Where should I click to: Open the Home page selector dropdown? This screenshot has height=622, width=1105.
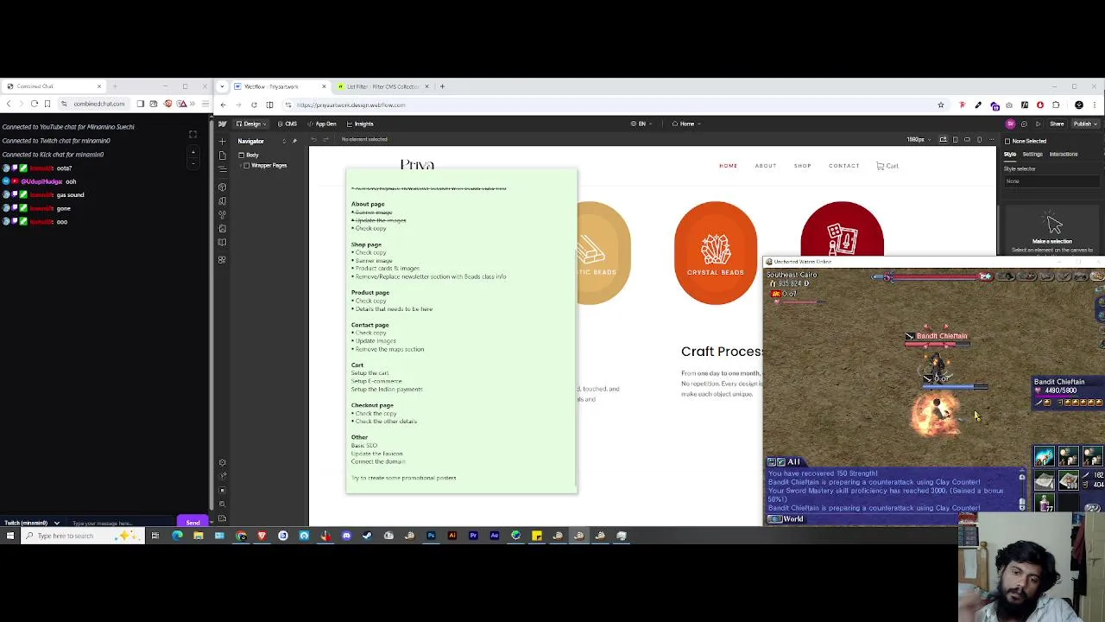686,124
